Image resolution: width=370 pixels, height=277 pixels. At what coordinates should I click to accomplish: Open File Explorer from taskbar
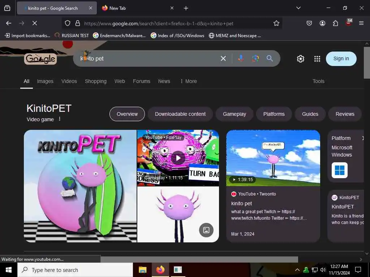click(142, 270)
